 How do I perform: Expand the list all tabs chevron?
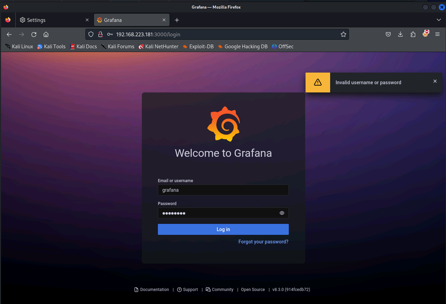(439, 20)
